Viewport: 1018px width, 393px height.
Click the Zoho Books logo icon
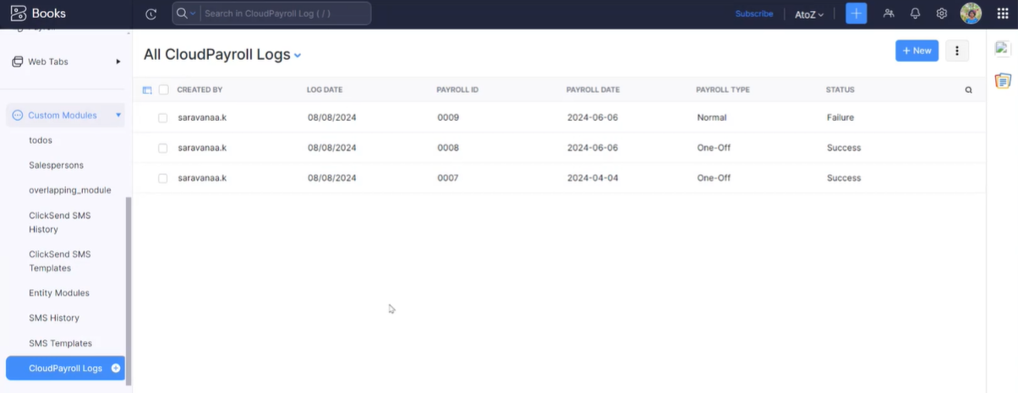coord(18,14)
